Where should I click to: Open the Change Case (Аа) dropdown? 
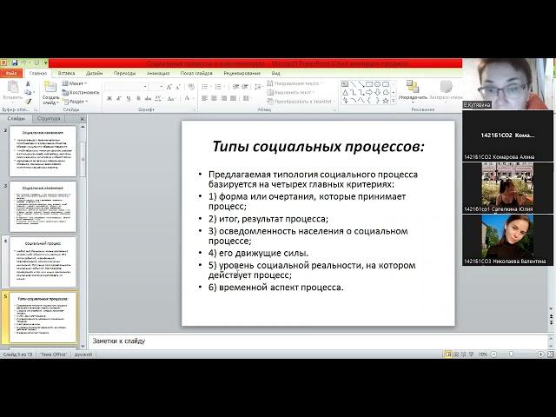172,98
